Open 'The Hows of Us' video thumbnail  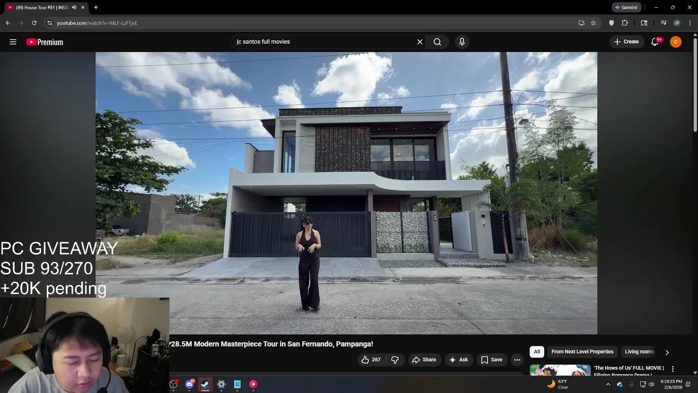coord(559,370)
